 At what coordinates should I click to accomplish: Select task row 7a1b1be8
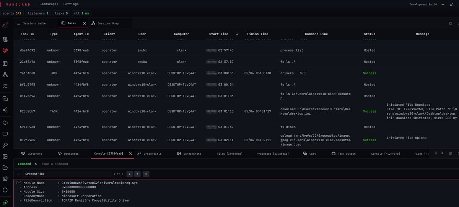[x=236, y=73]
